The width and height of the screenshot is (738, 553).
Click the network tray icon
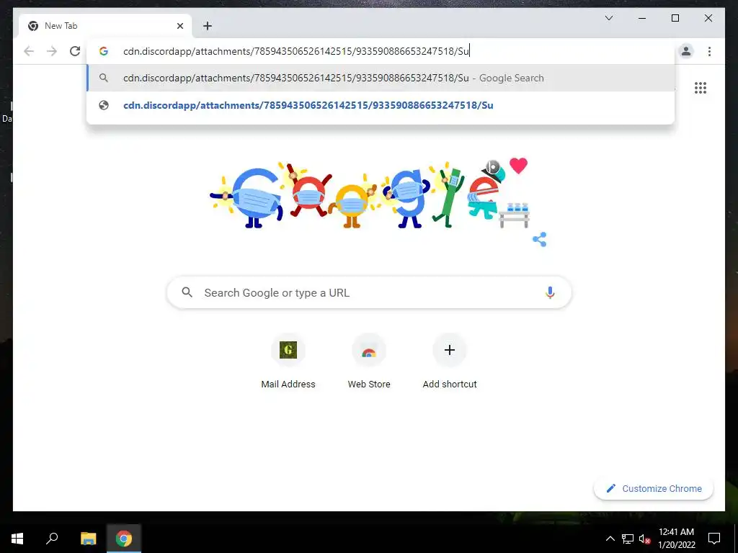tap(628, 539)
